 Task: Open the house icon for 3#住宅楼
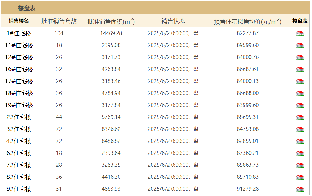pos(300,129)
